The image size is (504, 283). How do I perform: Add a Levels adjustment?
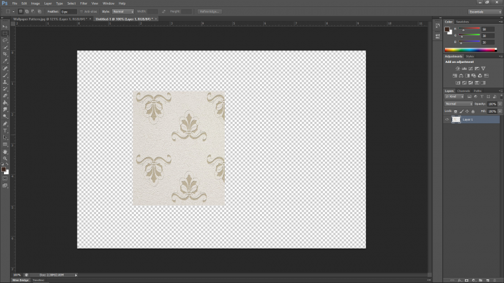464,68
